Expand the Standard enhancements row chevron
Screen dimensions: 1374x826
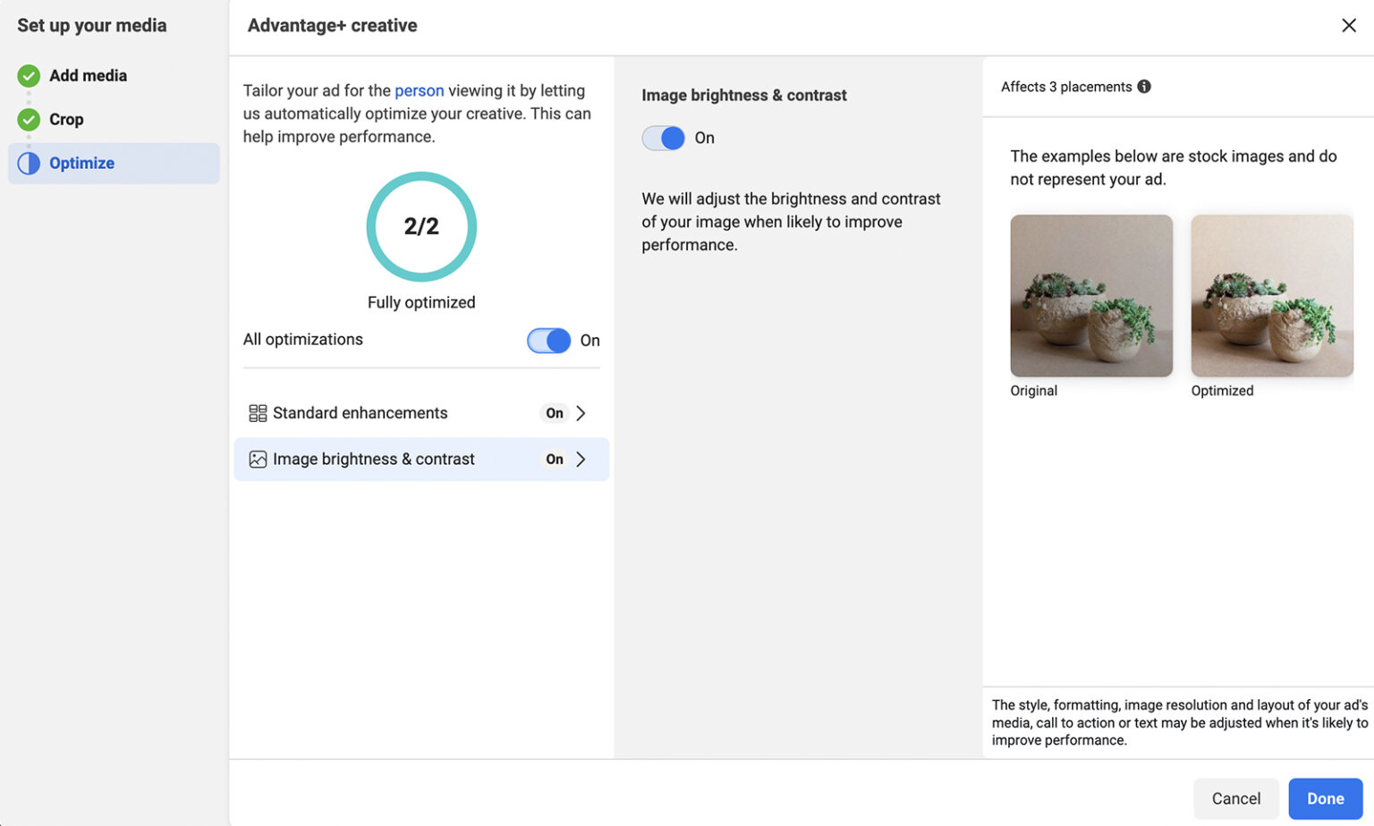[x=581, y=413]
